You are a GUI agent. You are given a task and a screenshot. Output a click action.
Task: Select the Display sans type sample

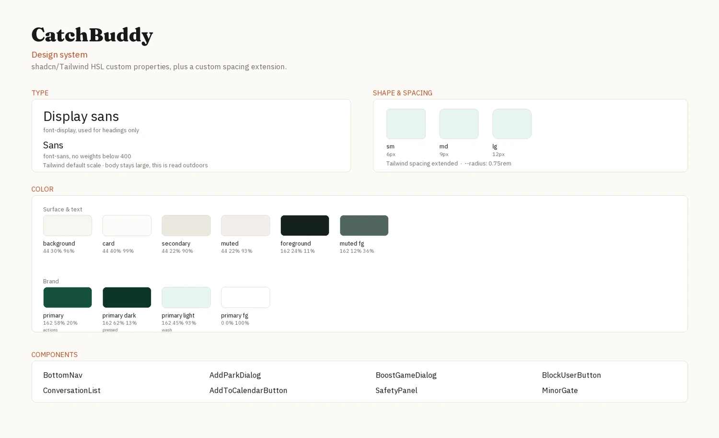click(81, 116)
